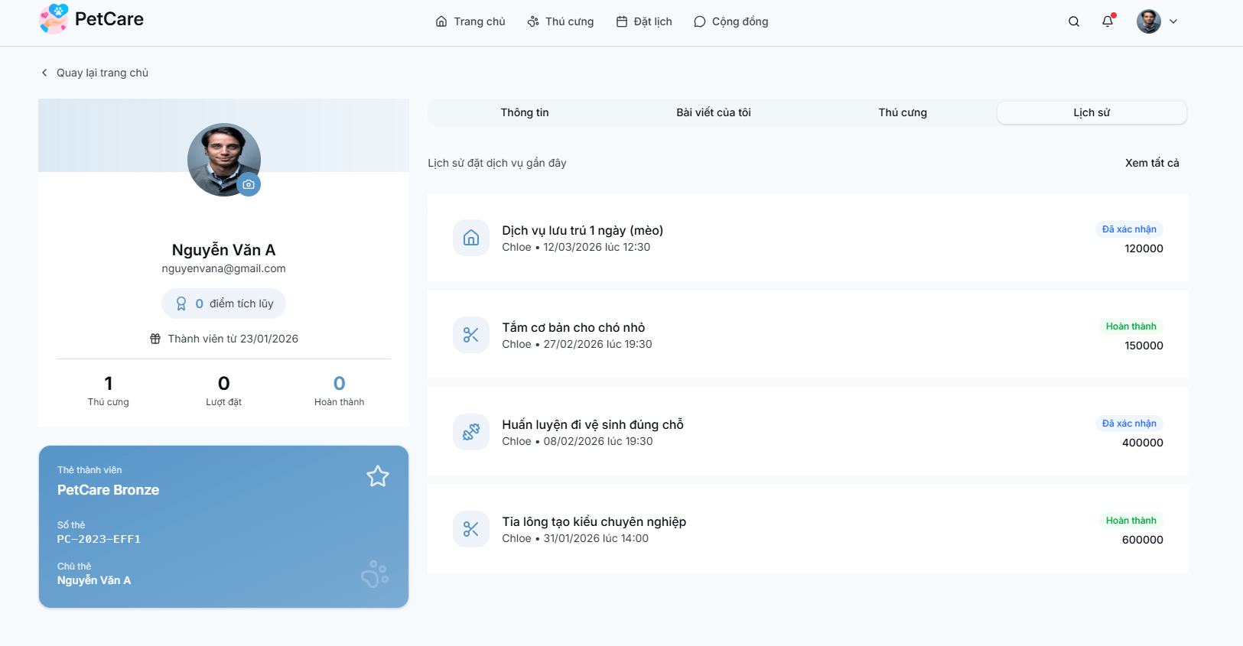
Task: Click the PetCare brand name
Action: 109,19
